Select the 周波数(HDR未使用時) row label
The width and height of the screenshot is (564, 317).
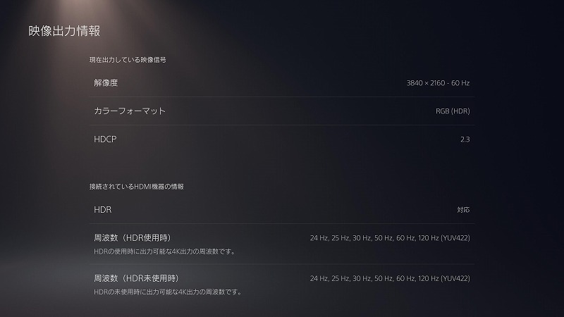pyautogui.click(x=136, y=278)
